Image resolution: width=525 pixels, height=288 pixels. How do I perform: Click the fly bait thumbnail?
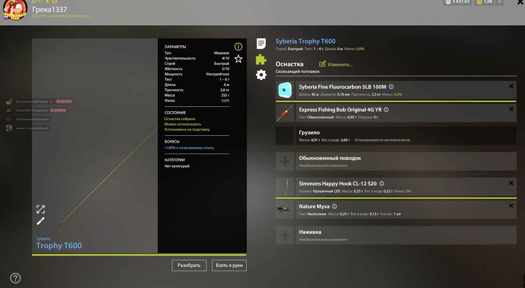point(285,210)
